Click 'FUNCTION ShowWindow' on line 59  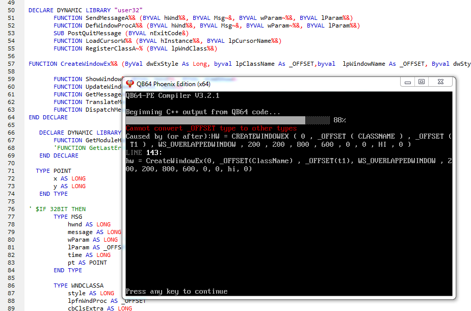coord(87,79)
